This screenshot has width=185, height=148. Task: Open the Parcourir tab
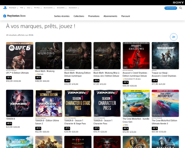click(x=125, y=16)
